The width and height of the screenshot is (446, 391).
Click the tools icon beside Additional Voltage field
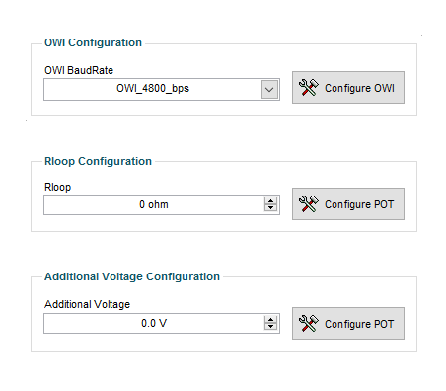pos(309,324)
